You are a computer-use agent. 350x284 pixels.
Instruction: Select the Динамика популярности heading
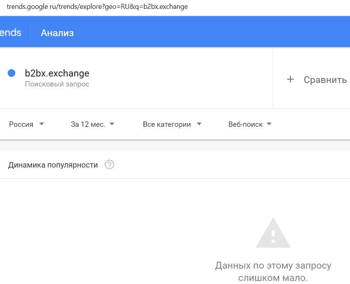pyautogui.click(x=53, y=165)
